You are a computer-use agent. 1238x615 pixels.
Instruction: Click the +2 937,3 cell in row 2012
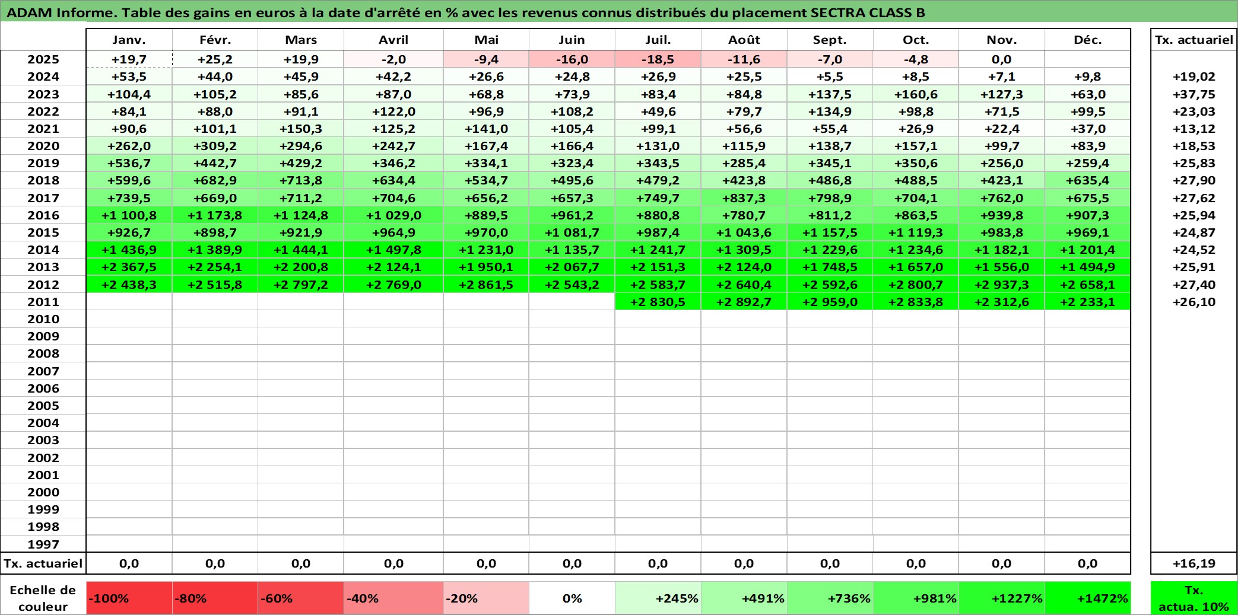tap(1001, 285)
